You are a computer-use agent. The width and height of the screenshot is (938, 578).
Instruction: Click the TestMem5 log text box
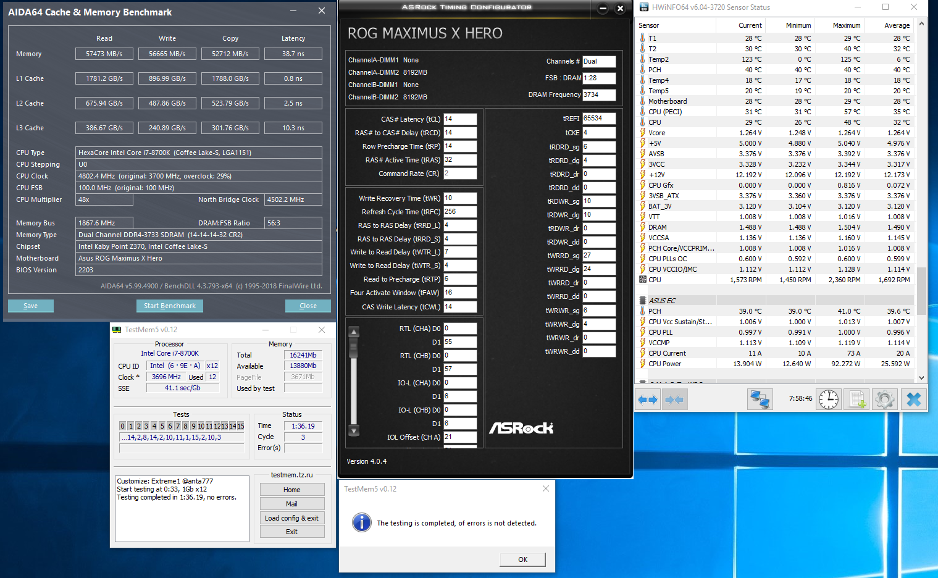[182, 508]
